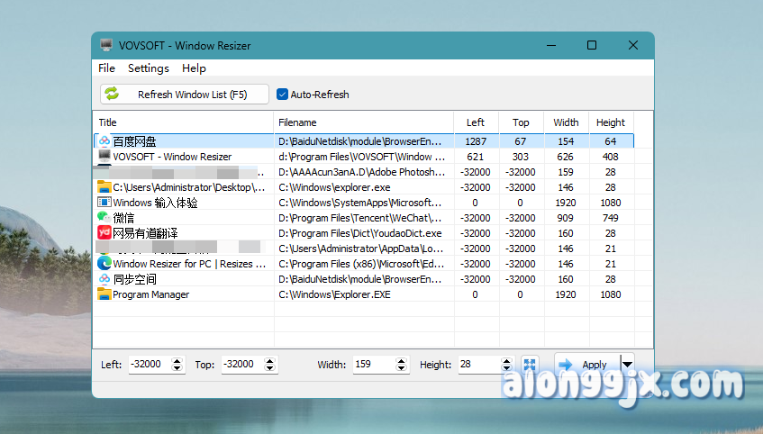This screenshot has height=434, width=763.
Task: Uncheck the Auto-Refresh checkbox
Action: tap(282, 95)
